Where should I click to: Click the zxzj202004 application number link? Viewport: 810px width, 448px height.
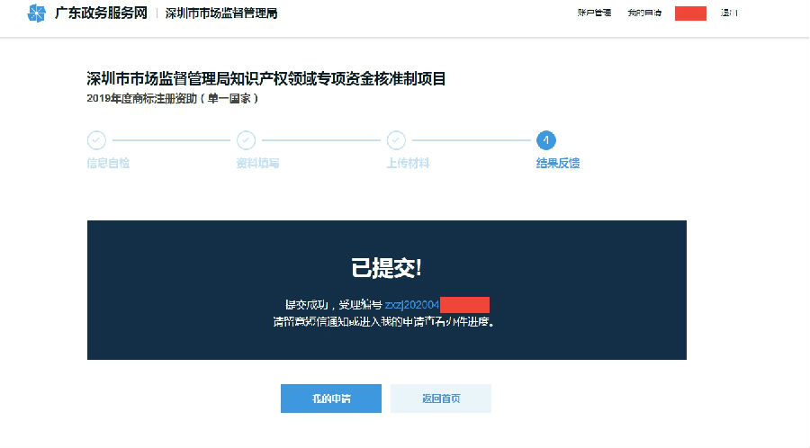(412, 306)
